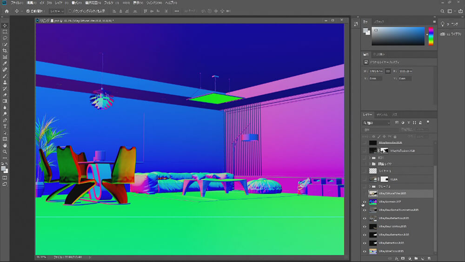Screen dimensions: 465x262
Task: Select the Move tool in the toolbox
Action: coord(5,26)
